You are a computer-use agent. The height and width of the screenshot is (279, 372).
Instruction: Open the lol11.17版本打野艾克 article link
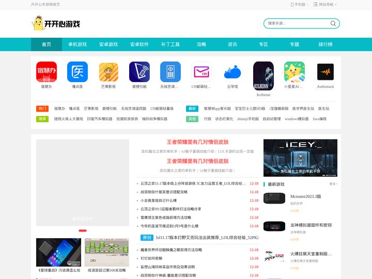[207, 238]
